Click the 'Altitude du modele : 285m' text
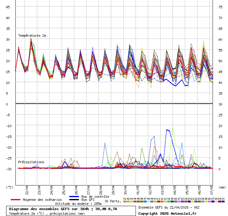228x216 pixels. [78, 204]
